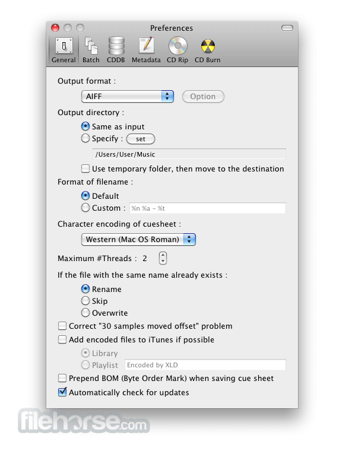Screen dimensions: 352x451
Task: Select the Specify output directory radio button
Action: [85, 138]
